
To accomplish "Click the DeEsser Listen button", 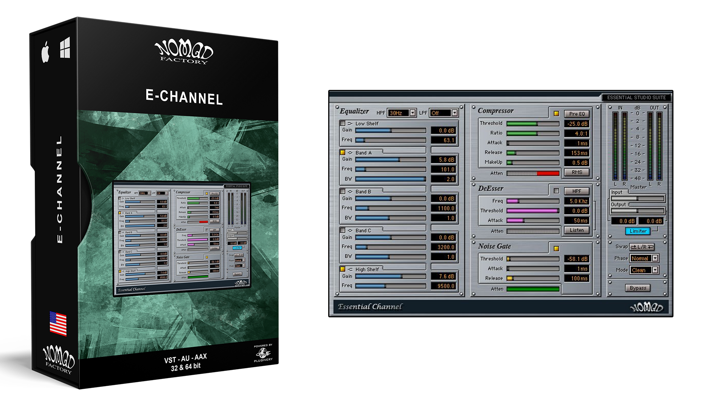I will coord(577,230).
